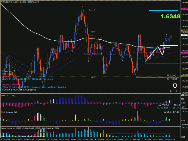Click the 0 Short position counter

point(172,79)
